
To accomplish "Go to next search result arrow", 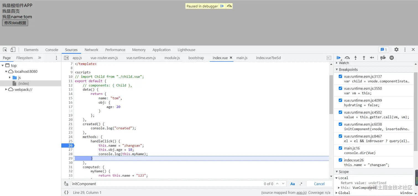I will click(x=284, y=184).
